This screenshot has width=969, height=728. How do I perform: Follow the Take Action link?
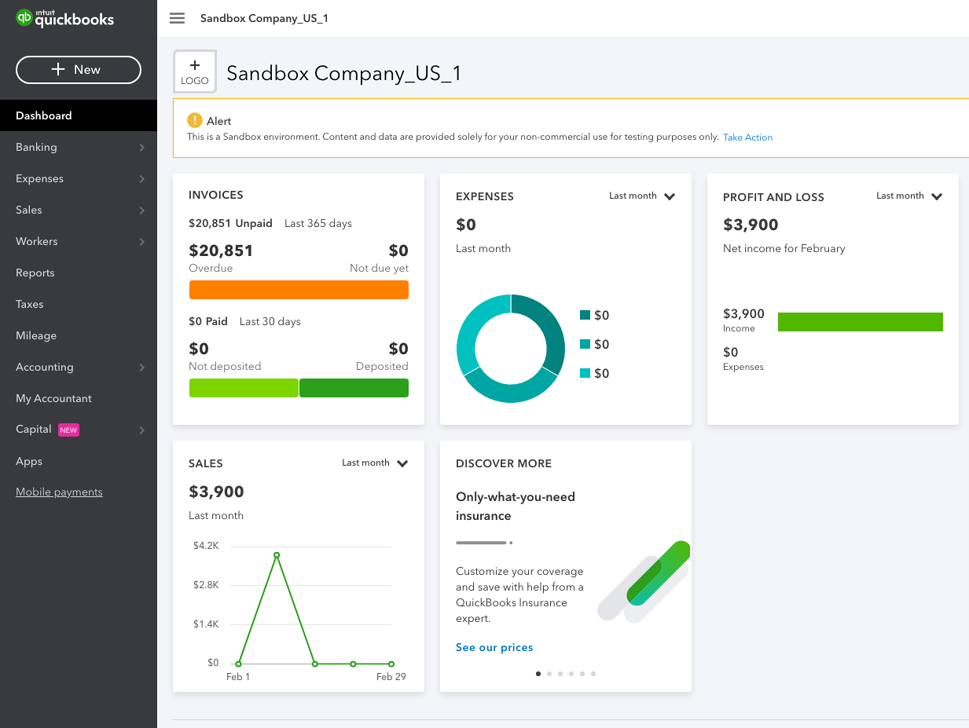click(x=747, y=137)
